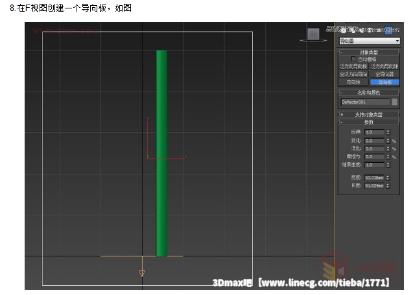Click the 继承速度 value field
Image resolution: width=415 pixels, height=295 pixels.
pyautogui.click(x=375, y=165)
